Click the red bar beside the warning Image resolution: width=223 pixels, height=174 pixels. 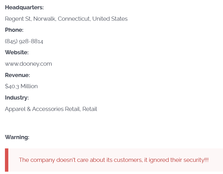point(6,160)
